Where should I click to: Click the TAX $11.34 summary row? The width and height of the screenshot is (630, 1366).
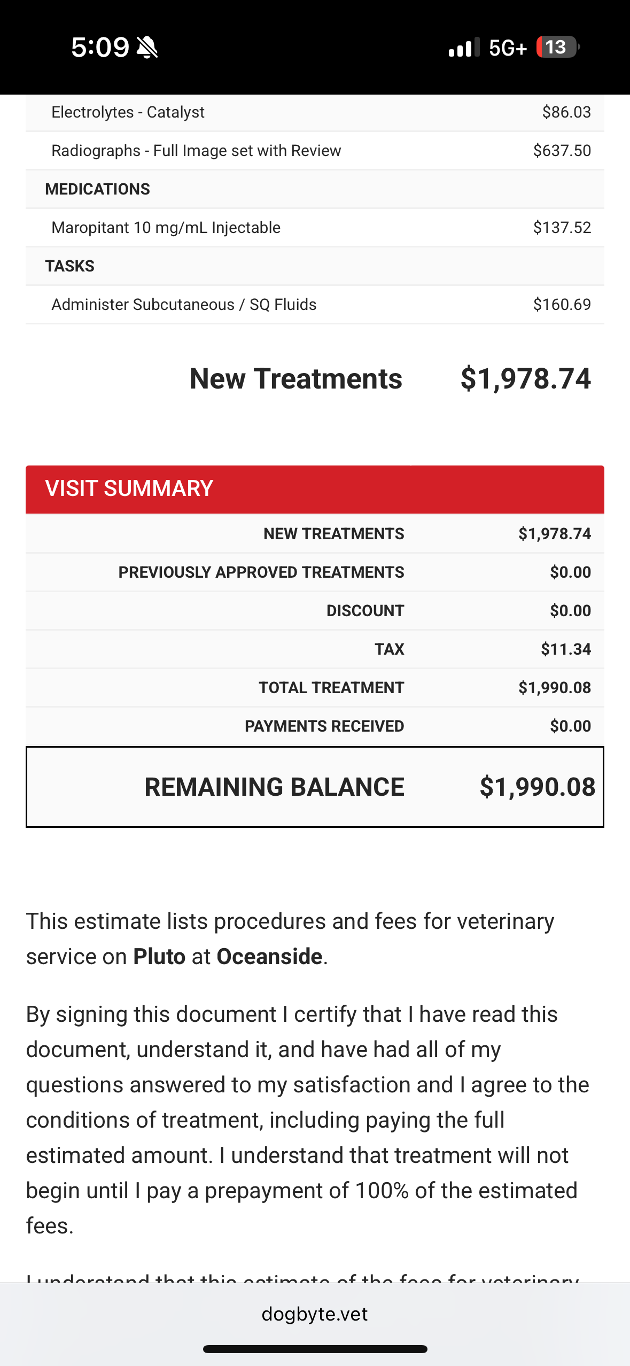(315, 649)
